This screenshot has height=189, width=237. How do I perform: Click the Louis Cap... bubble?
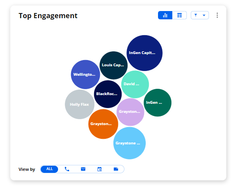pos(113,65)
